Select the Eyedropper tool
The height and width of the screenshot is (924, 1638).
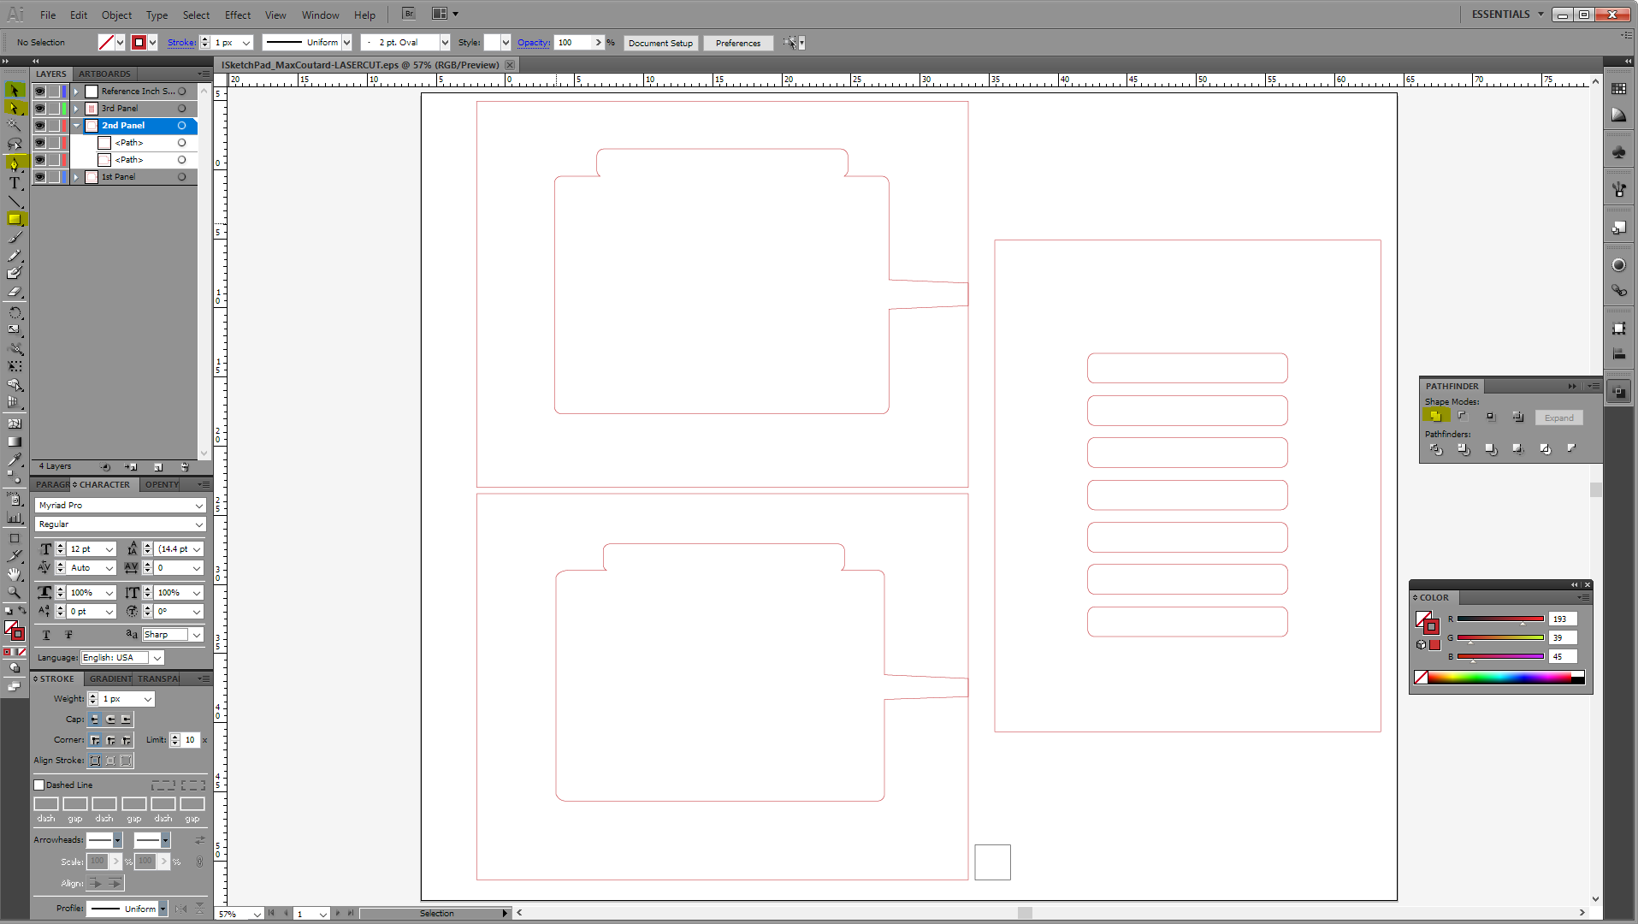point(15,460)
